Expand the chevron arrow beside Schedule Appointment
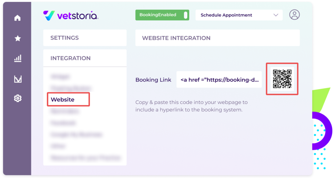 coord(276,15)
